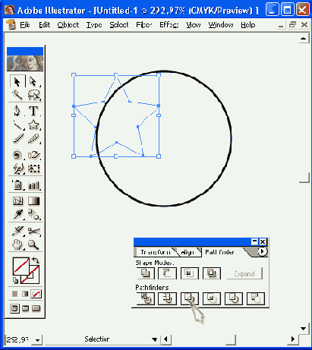This screenshot has height=350, width=312.
Task: Select the Type tool
Action: (x=33, y=111)
